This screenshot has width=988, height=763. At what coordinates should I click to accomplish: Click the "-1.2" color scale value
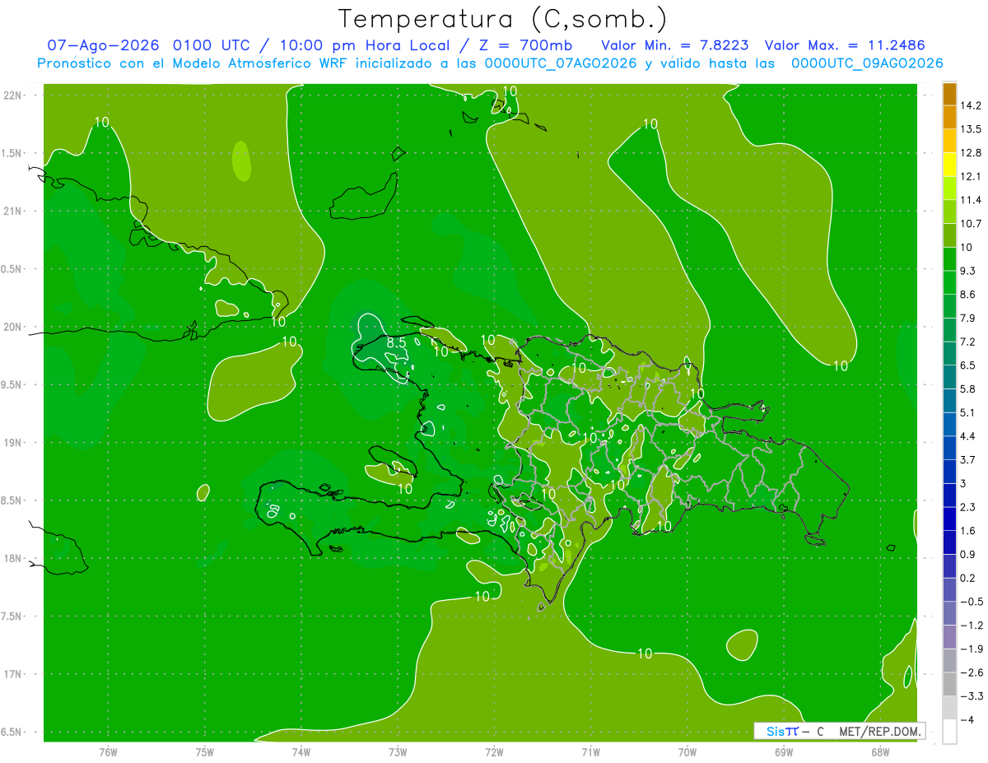[x=972, y=626]
